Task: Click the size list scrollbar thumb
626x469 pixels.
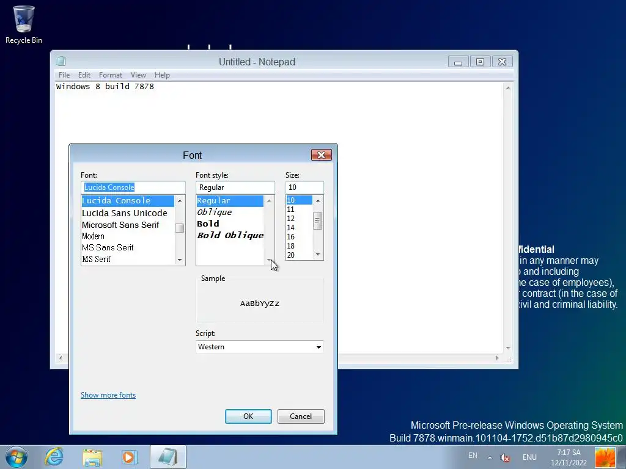Action: point(318,220)
